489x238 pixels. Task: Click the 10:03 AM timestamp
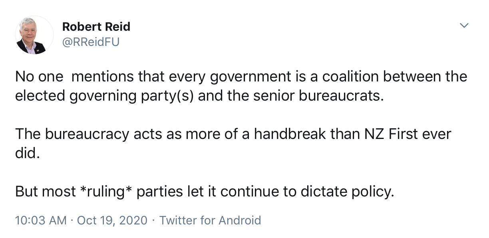coord(41,220)
